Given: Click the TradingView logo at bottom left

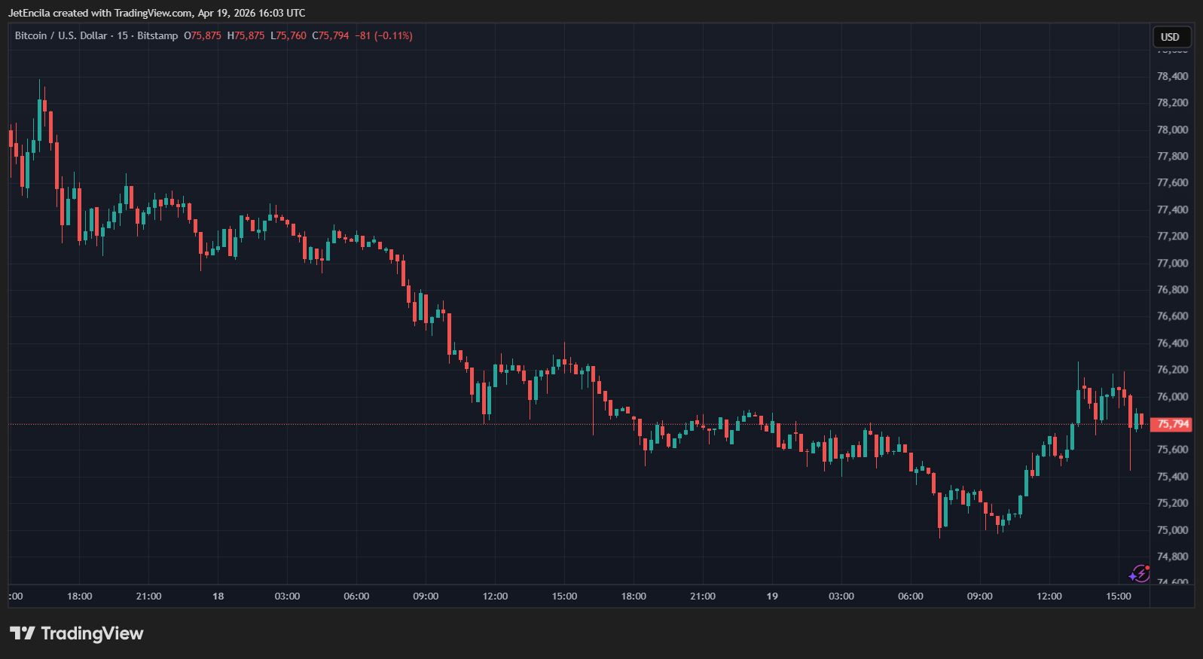Looking at the screenshot, I should (x=76, y=633).
